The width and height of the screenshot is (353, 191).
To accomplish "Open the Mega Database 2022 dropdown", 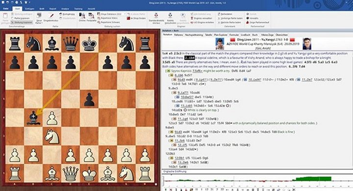I will (x=125, y=14).
